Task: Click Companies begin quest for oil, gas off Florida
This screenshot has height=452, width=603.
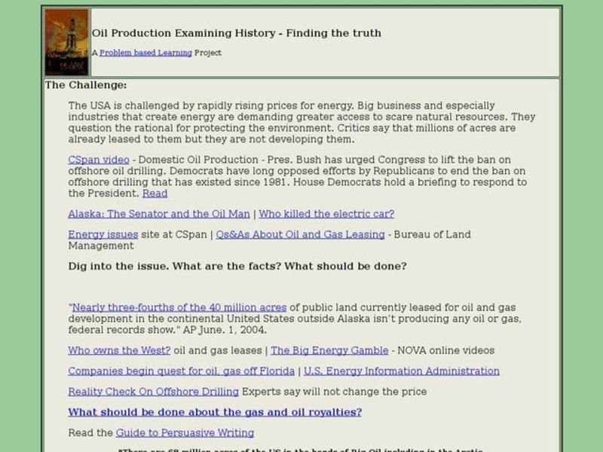Action: point(180,371)
